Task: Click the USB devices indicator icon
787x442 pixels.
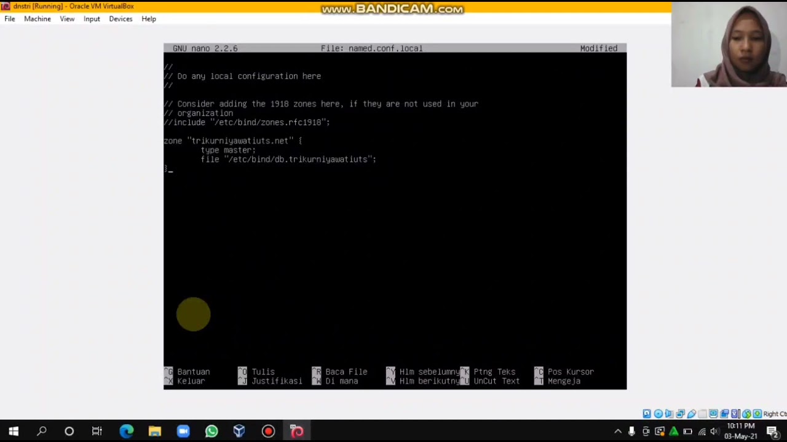Action: [691, 414]
